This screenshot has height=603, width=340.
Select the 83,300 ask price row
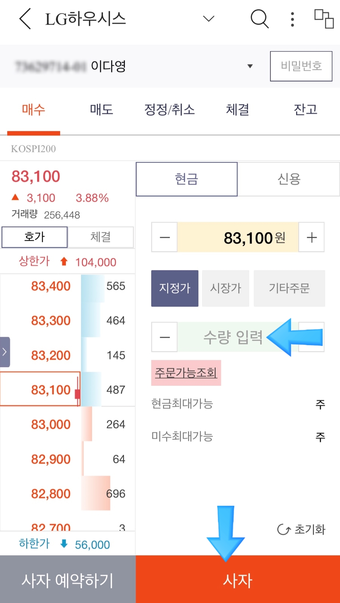(67, 321)
